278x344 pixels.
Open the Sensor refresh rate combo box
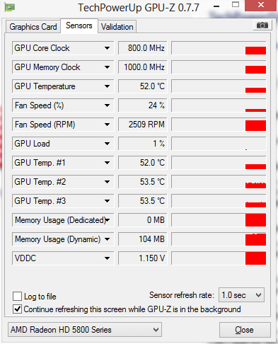tap(241, 295)
